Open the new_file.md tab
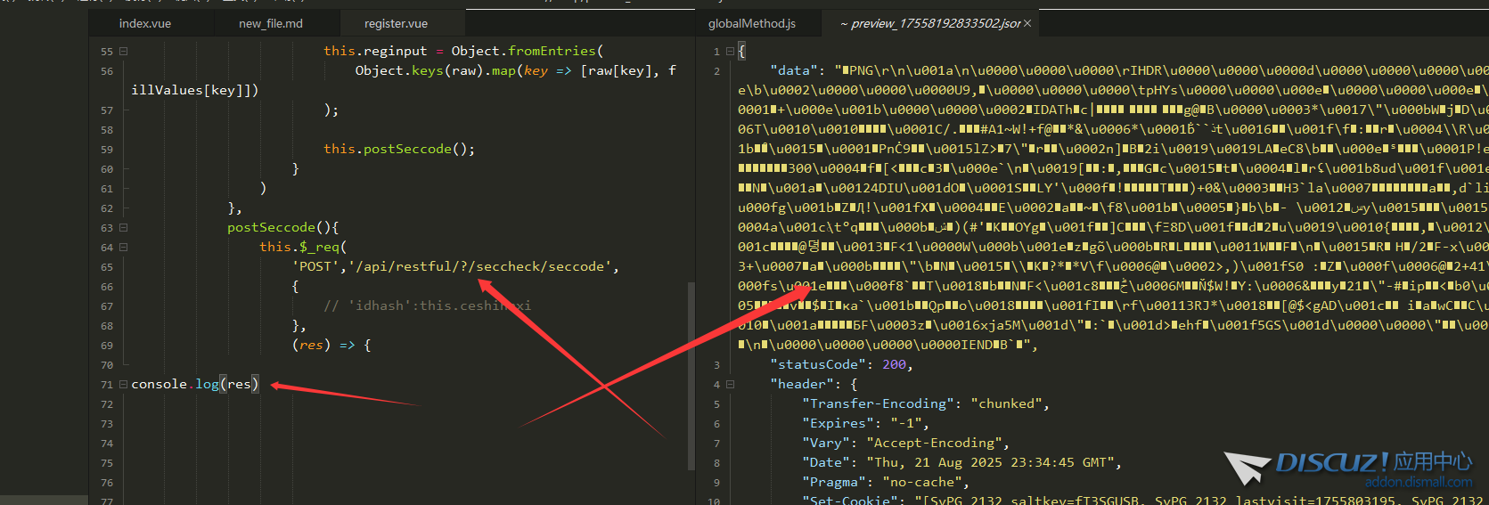Image resolution: width=1489 pixels, height=505 pixels. [270, 23]
